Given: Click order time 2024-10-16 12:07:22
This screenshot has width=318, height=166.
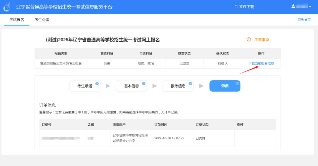Looking at the screenshot, I should [x=169, y=138].
